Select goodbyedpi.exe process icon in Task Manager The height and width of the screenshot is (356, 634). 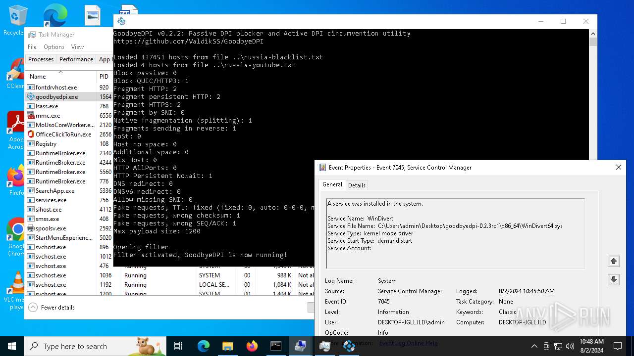pos(31,97)
